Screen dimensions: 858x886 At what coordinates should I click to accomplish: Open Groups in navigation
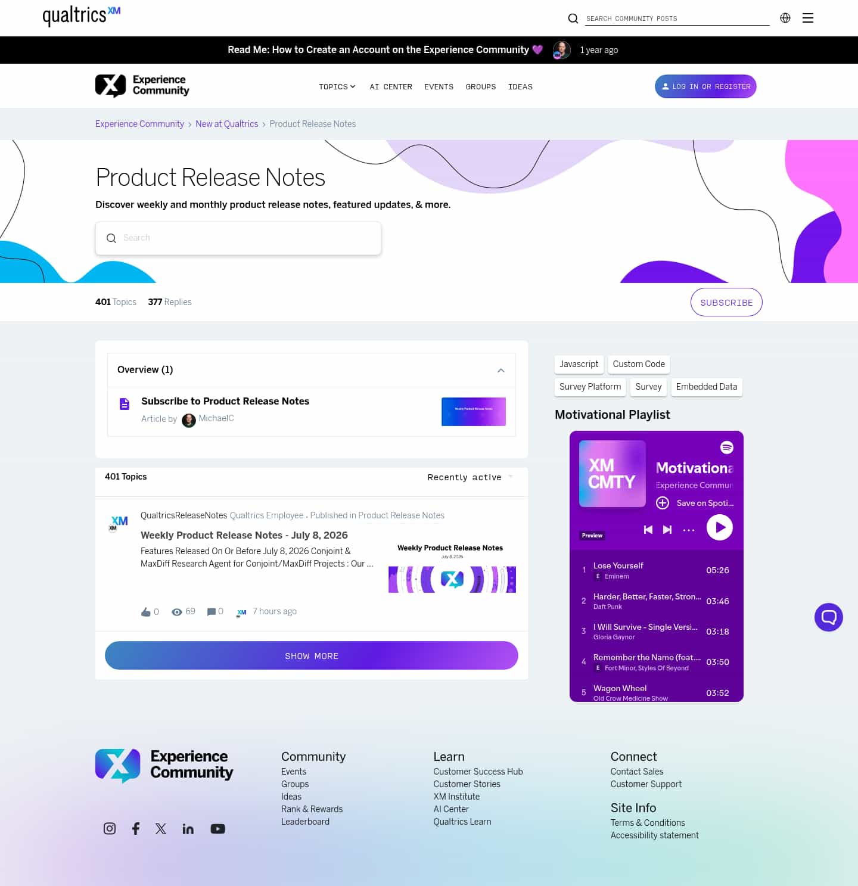point(481,86)
